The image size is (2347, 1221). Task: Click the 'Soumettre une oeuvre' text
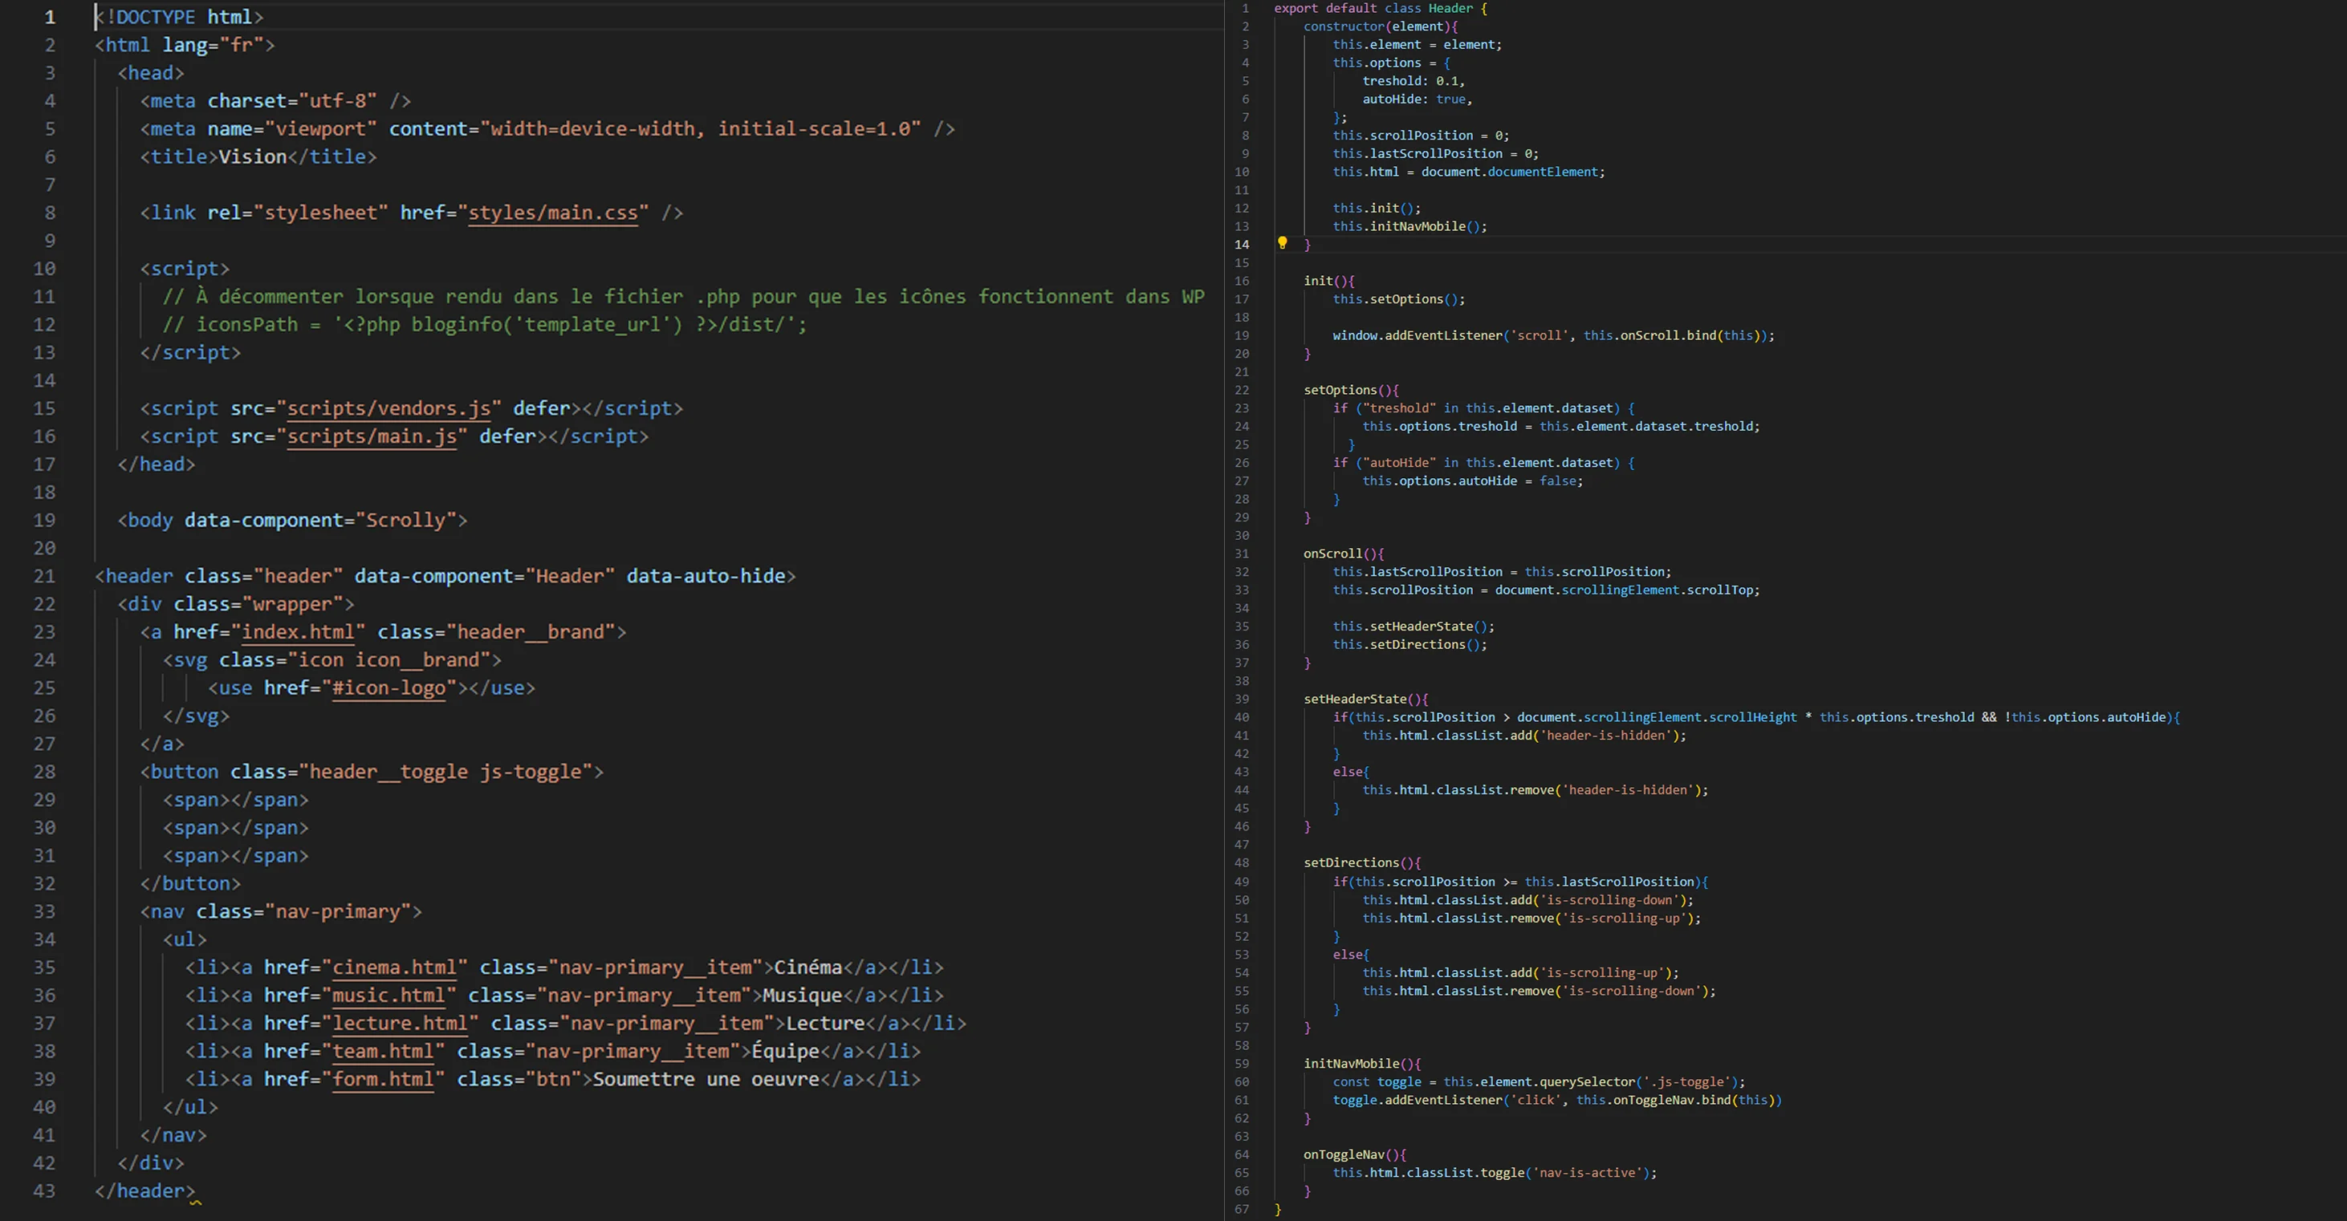706,1080
